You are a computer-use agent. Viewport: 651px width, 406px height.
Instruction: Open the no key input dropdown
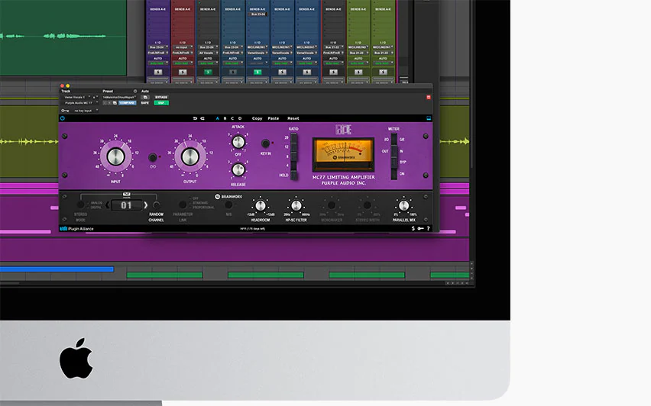point(85,111)
